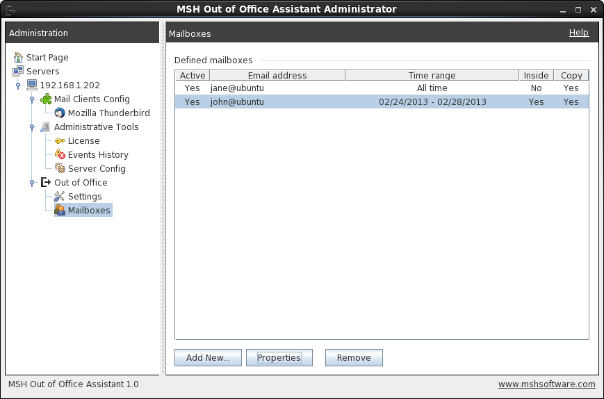Open Settings under Out of Office

[85, 196]
